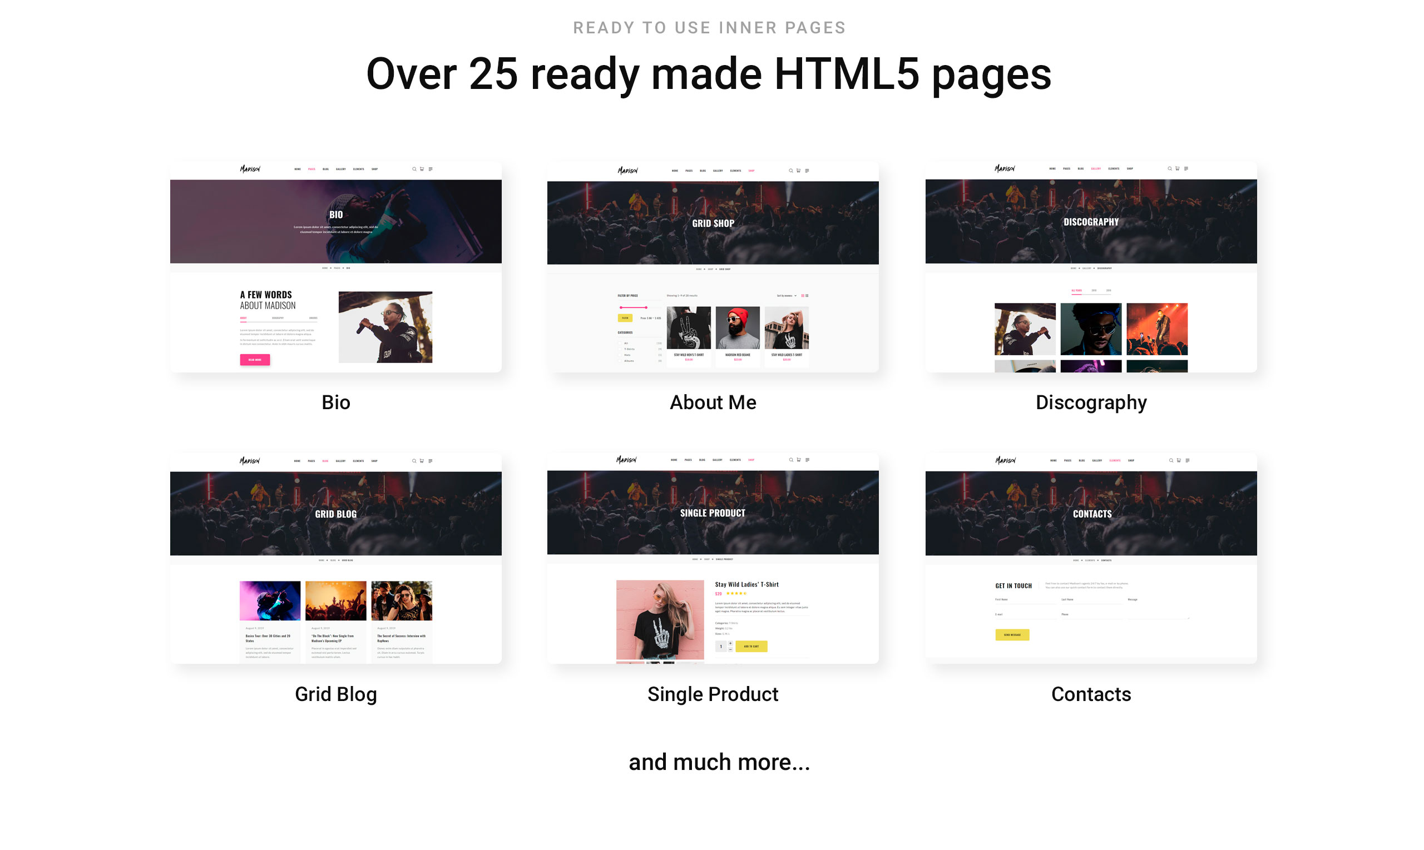Open the hamburger menu in Grid Blog preview
Screen dimensions: 1424x850
click(432, 461)
